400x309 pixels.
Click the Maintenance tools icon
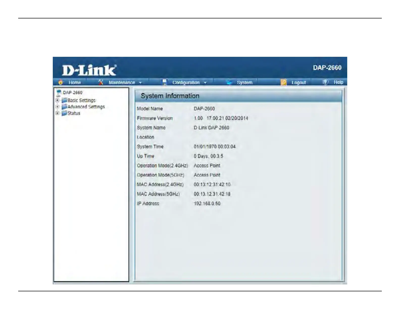[x=101, y=82]
